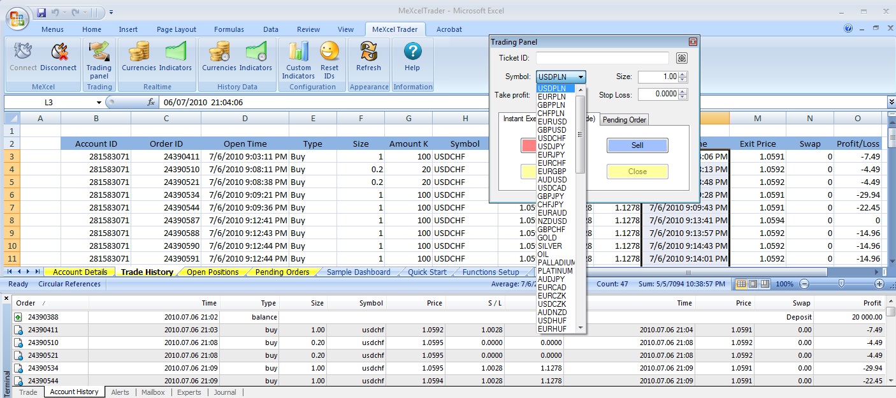Open the Acrobat ribbon tab
The image size is (896, 398).
point(449,29)
